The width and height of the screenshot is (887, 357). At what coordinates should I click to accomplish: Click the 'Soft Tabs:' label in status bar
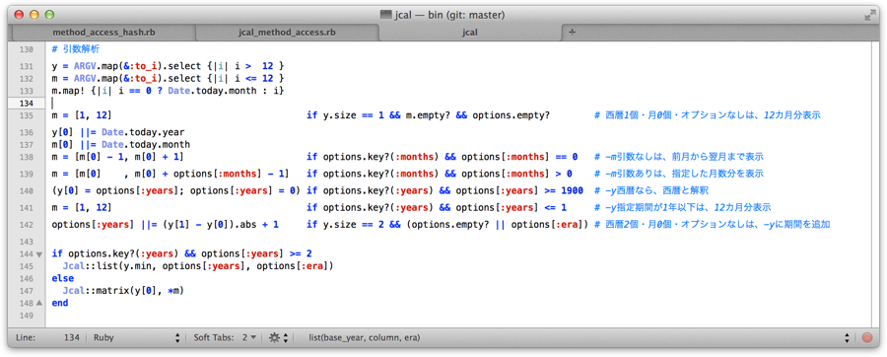(213, 337)
